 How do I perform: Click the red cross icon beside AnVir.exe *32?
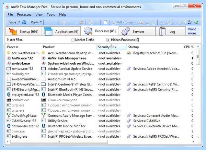tap(9, 58)
